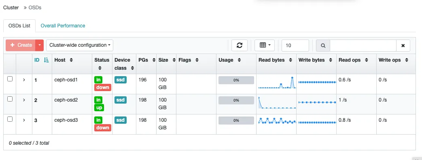Click Read bytes sparkline for ceph-osd3
Image resolution: width=422 pixels, height=160 pixels.
(277, 121)
